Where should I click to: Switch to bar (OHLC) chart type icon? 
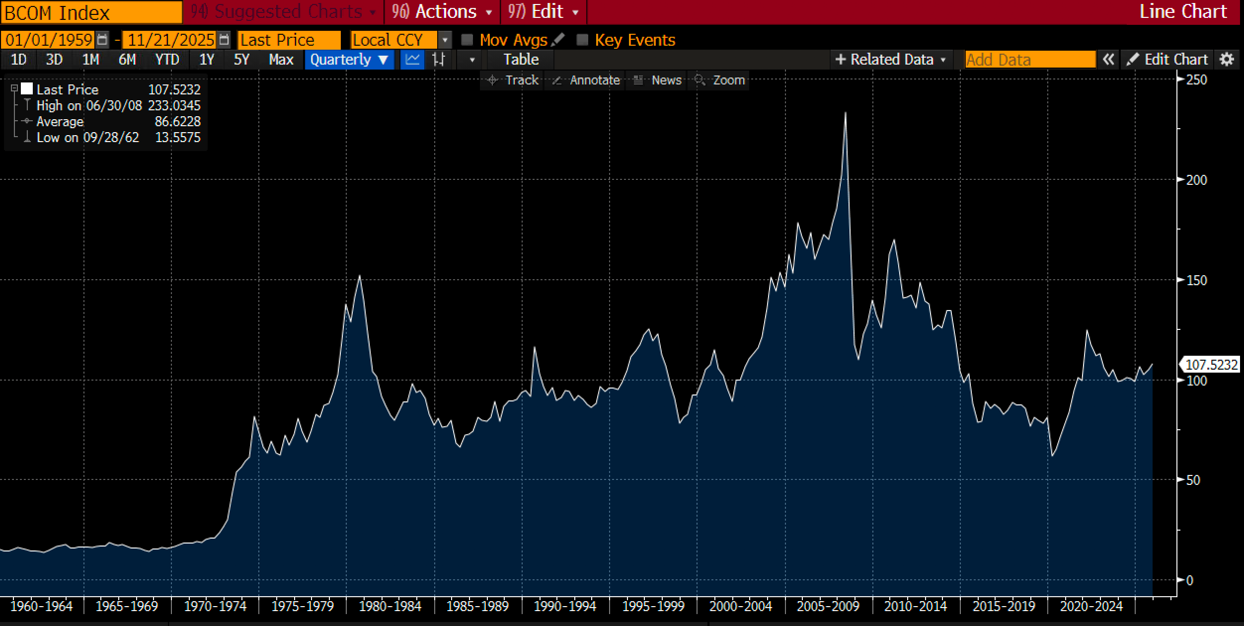[439, 60]
